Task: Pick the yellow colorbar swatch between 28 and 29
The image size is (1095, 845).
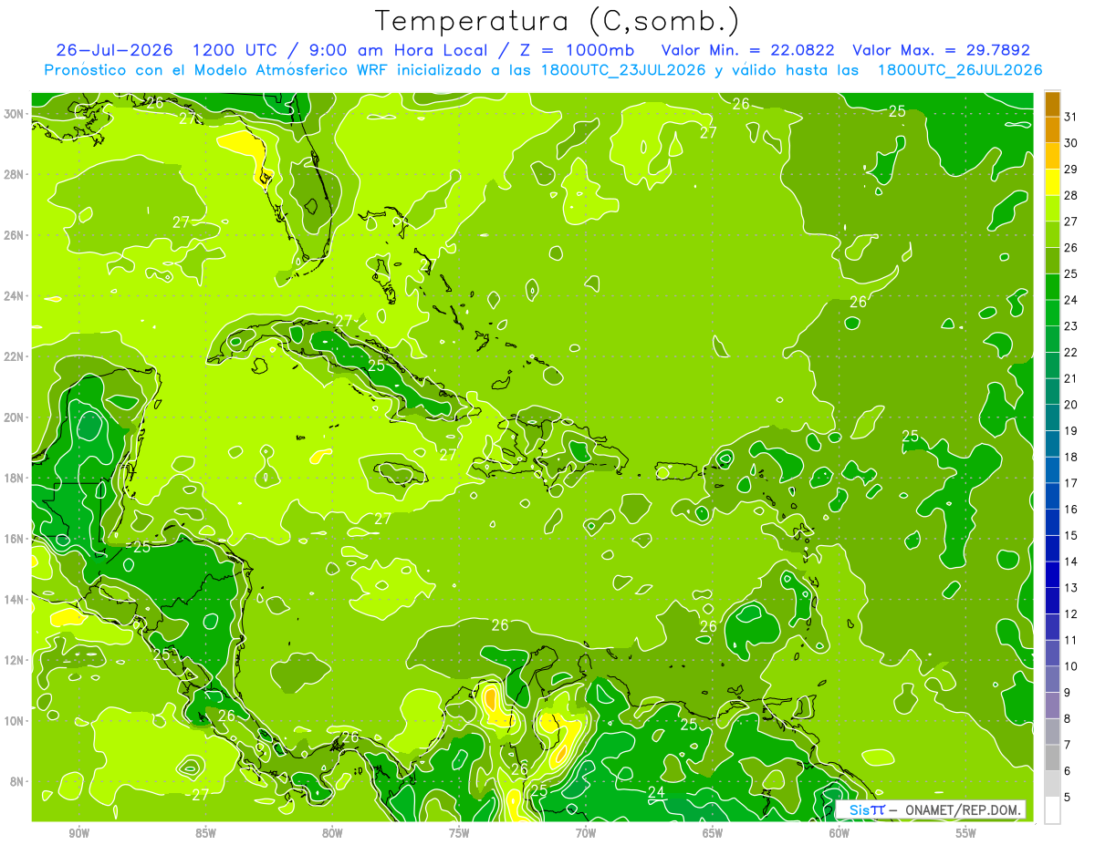Action: 1052,182
